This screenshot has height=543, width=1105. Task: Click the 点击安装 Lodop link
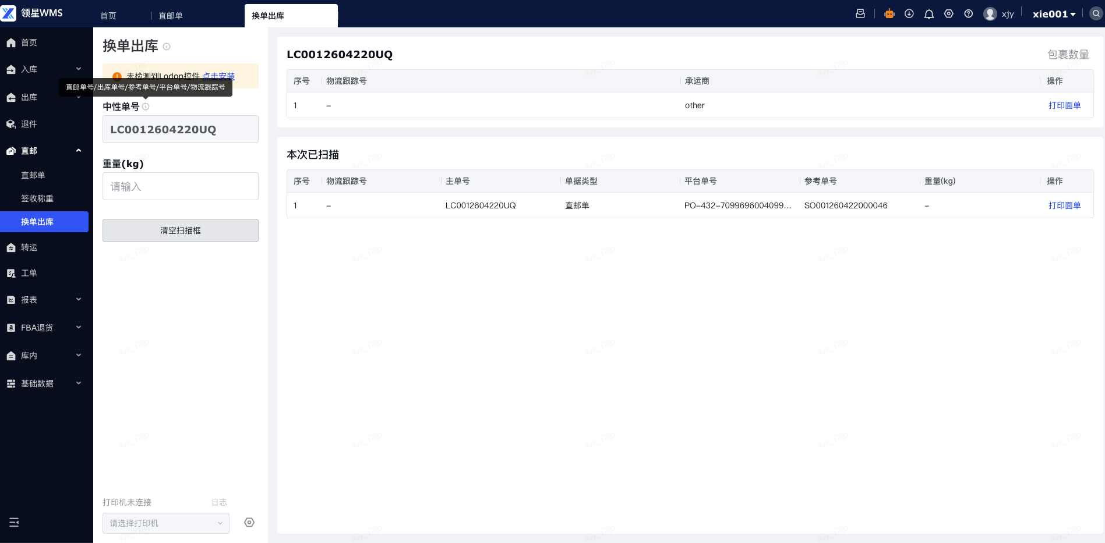218,76
